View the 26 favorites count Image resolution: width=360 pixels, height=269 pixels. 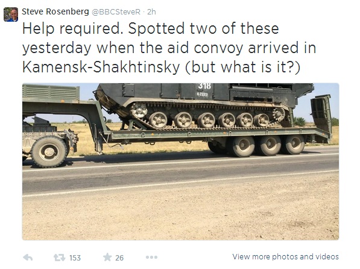119,258
